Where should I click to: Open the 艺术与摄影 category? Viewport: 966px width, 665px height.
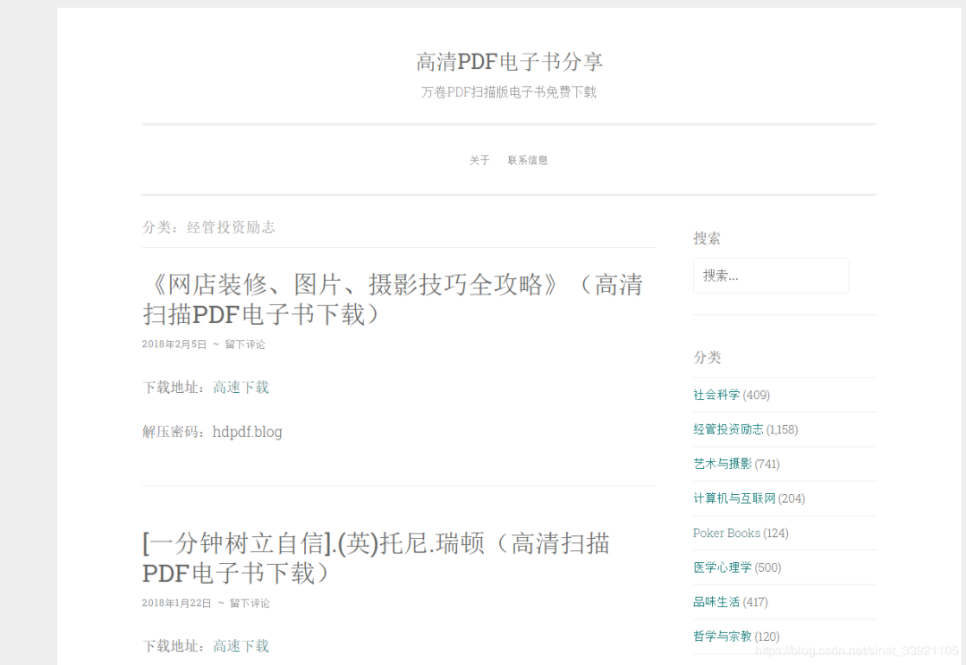[723, 465]
